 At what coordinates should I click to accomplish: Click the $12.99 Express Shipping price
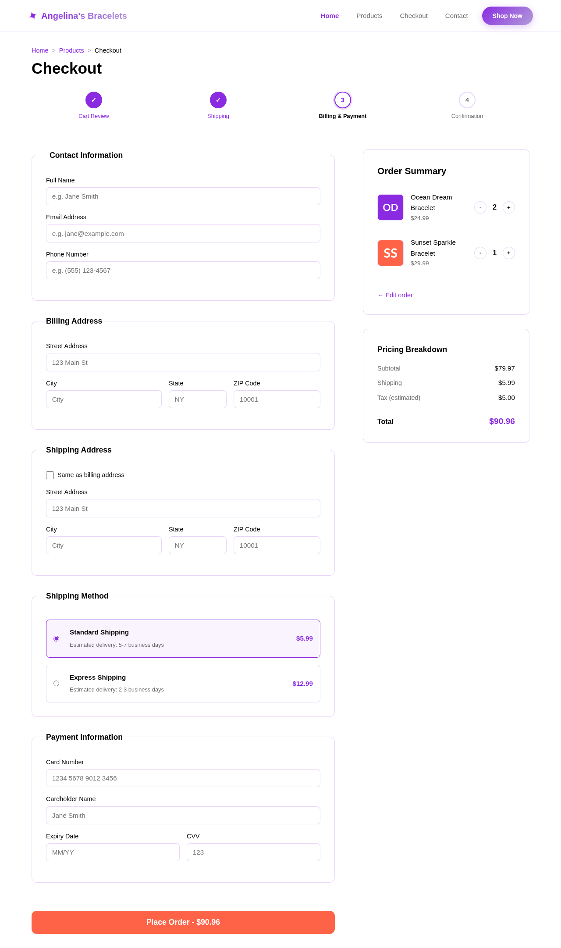[x=302, y=684]
